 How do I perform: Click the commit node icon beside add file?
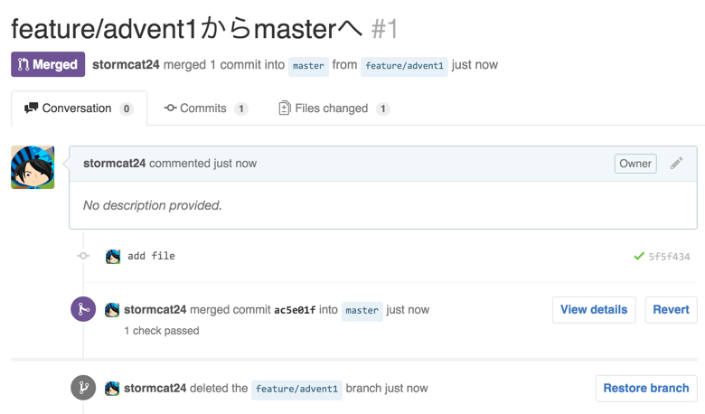click(83, 256)
